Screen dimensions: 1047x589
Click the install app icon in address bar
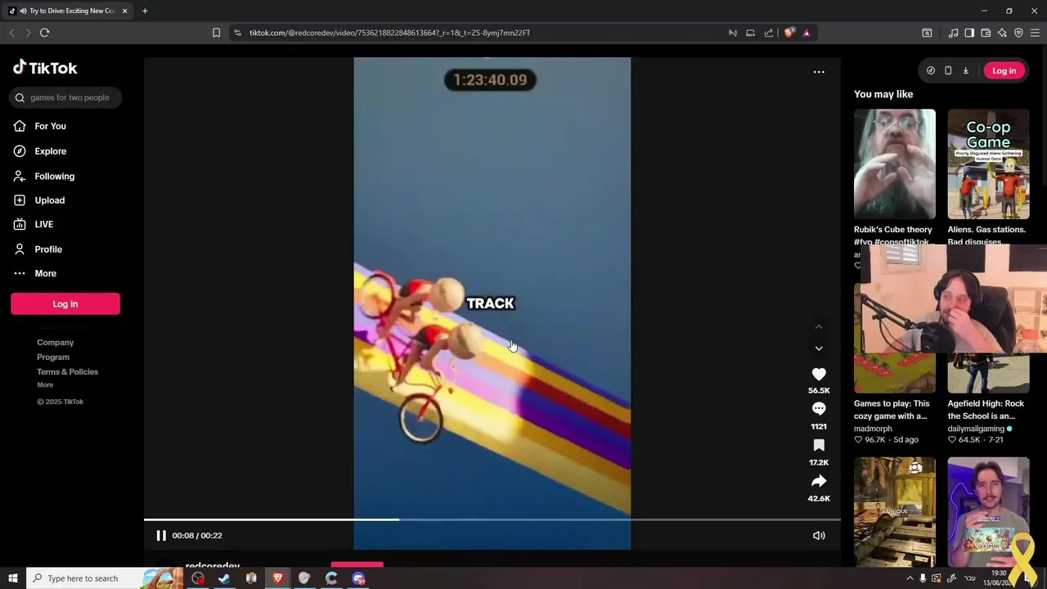click(750, 33)
